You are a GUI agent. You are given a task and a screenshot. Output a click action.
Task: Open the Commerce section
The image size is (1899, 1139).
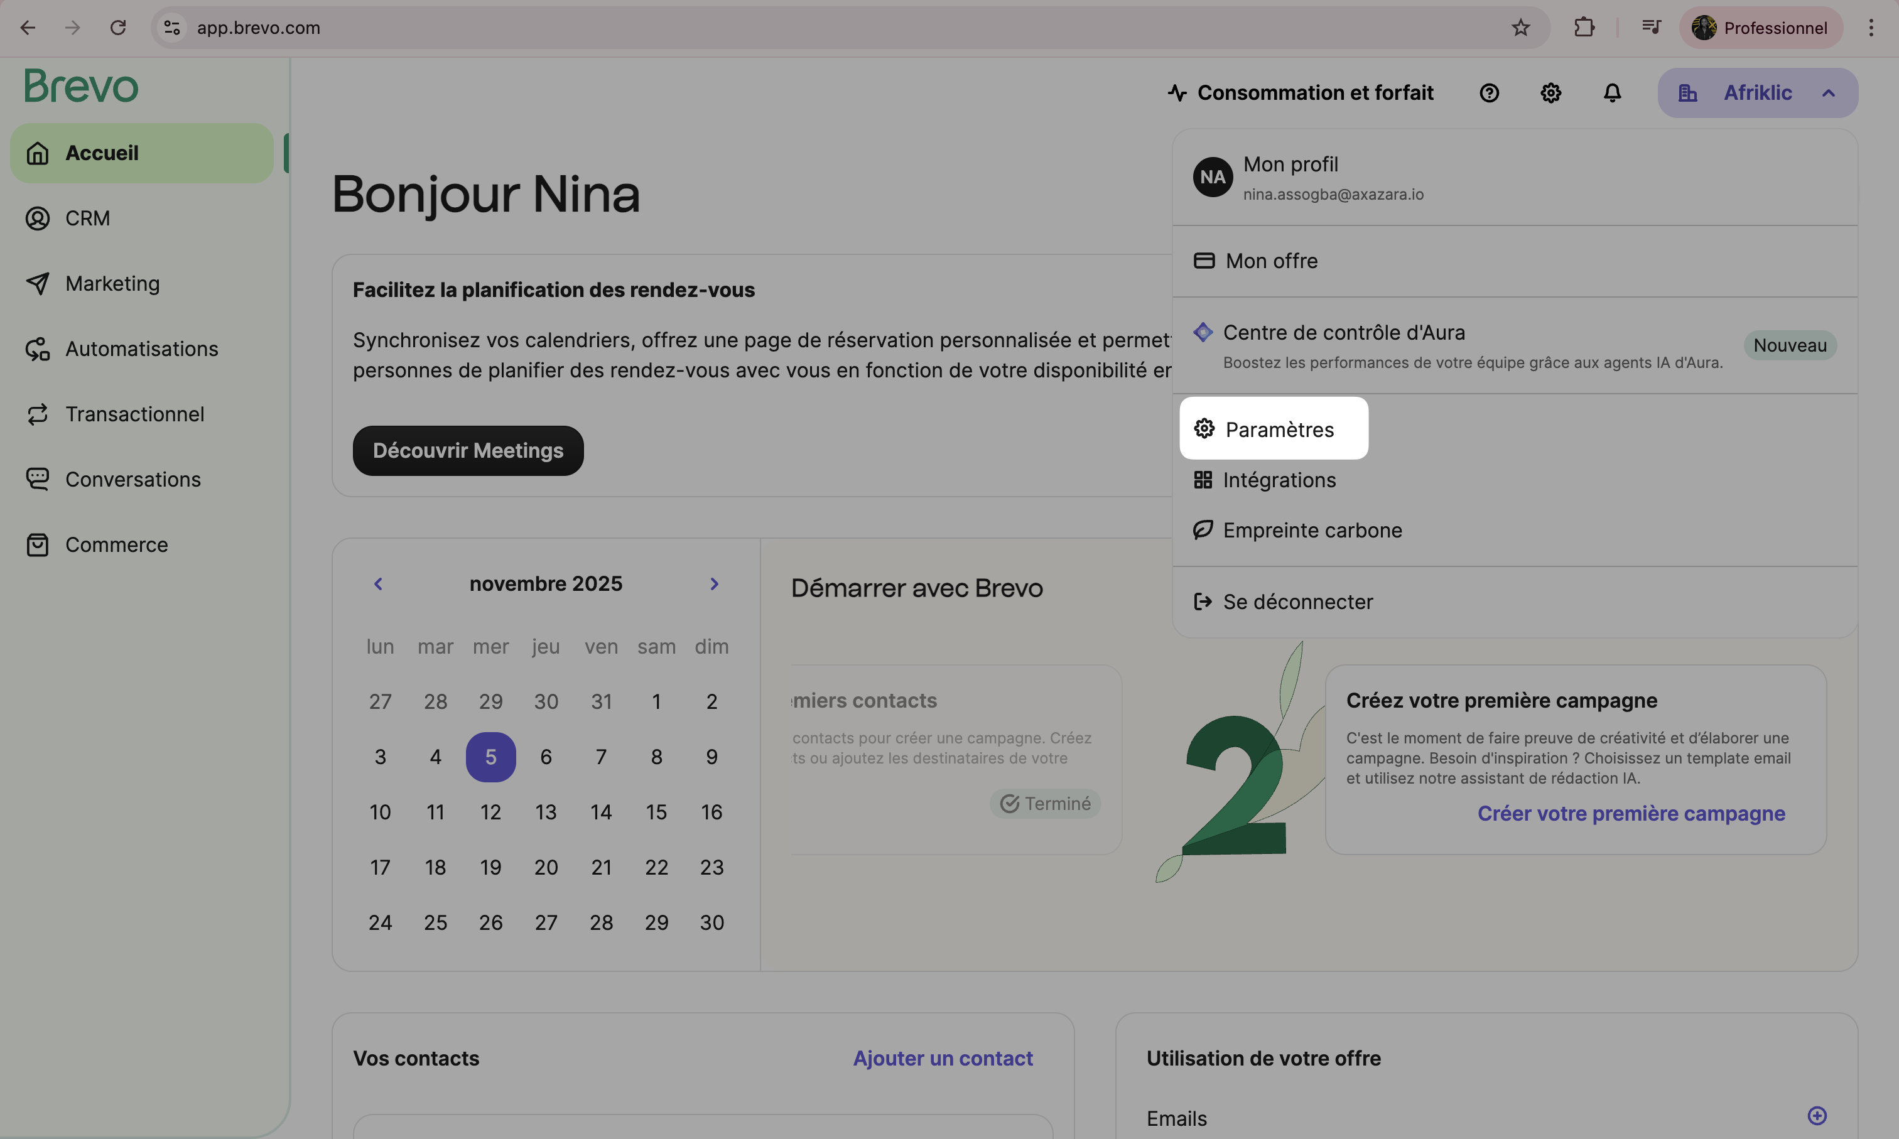click(x=116, y=545)
